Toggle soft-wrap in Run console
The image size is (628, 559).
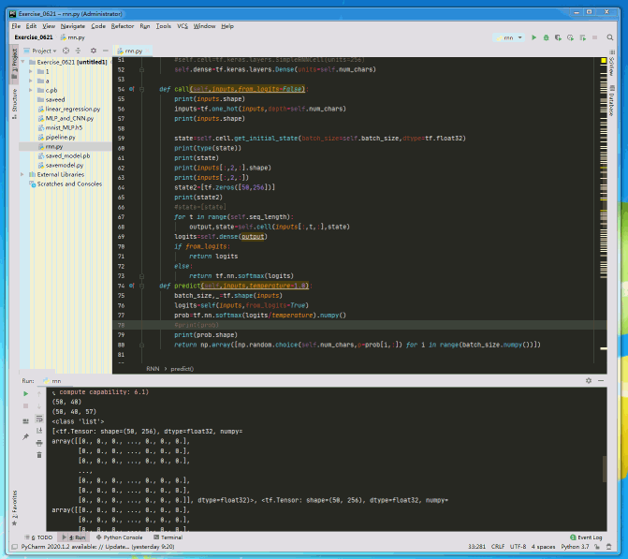(x=39, y=419)
